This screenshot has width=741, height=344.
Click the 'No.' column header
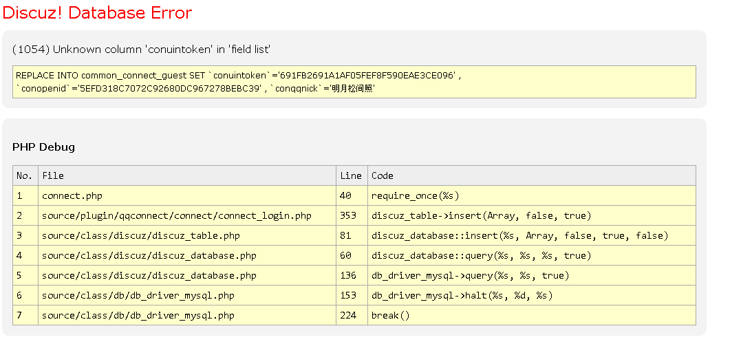pos(25,175)
